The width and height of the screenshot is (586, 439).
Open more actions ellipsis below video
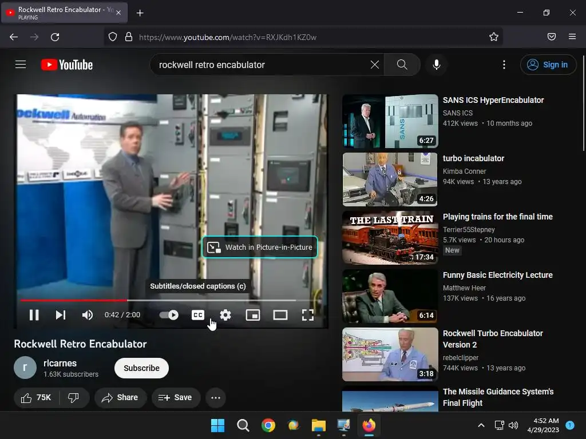coord(216,398)
